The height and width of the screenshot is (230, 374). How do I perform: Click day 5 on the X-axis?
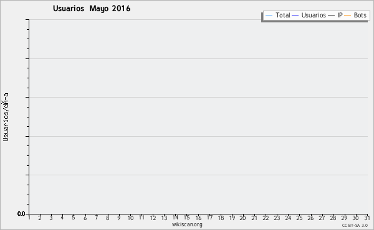(x=74, y=218)
